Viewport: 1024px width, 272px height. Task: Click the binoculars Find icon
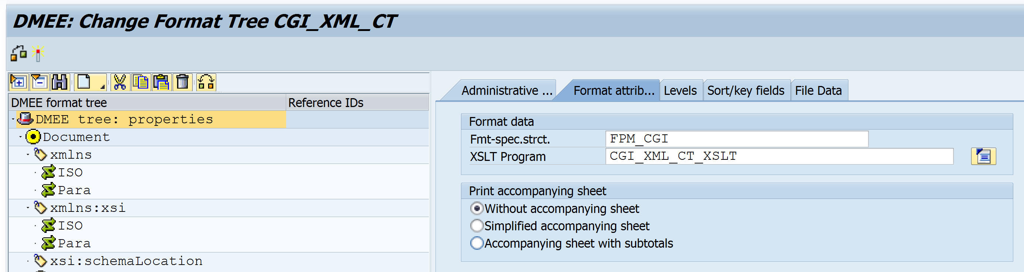(60, 82)
